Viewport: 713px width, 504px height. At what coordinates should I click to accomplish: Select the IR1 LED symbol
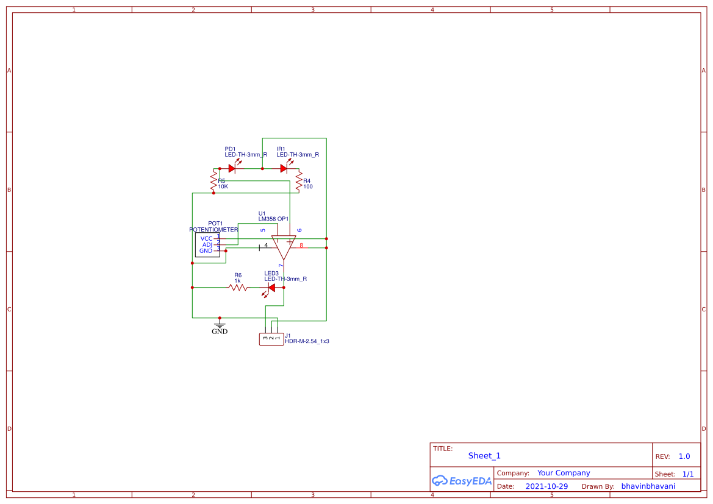pos(284,169)
